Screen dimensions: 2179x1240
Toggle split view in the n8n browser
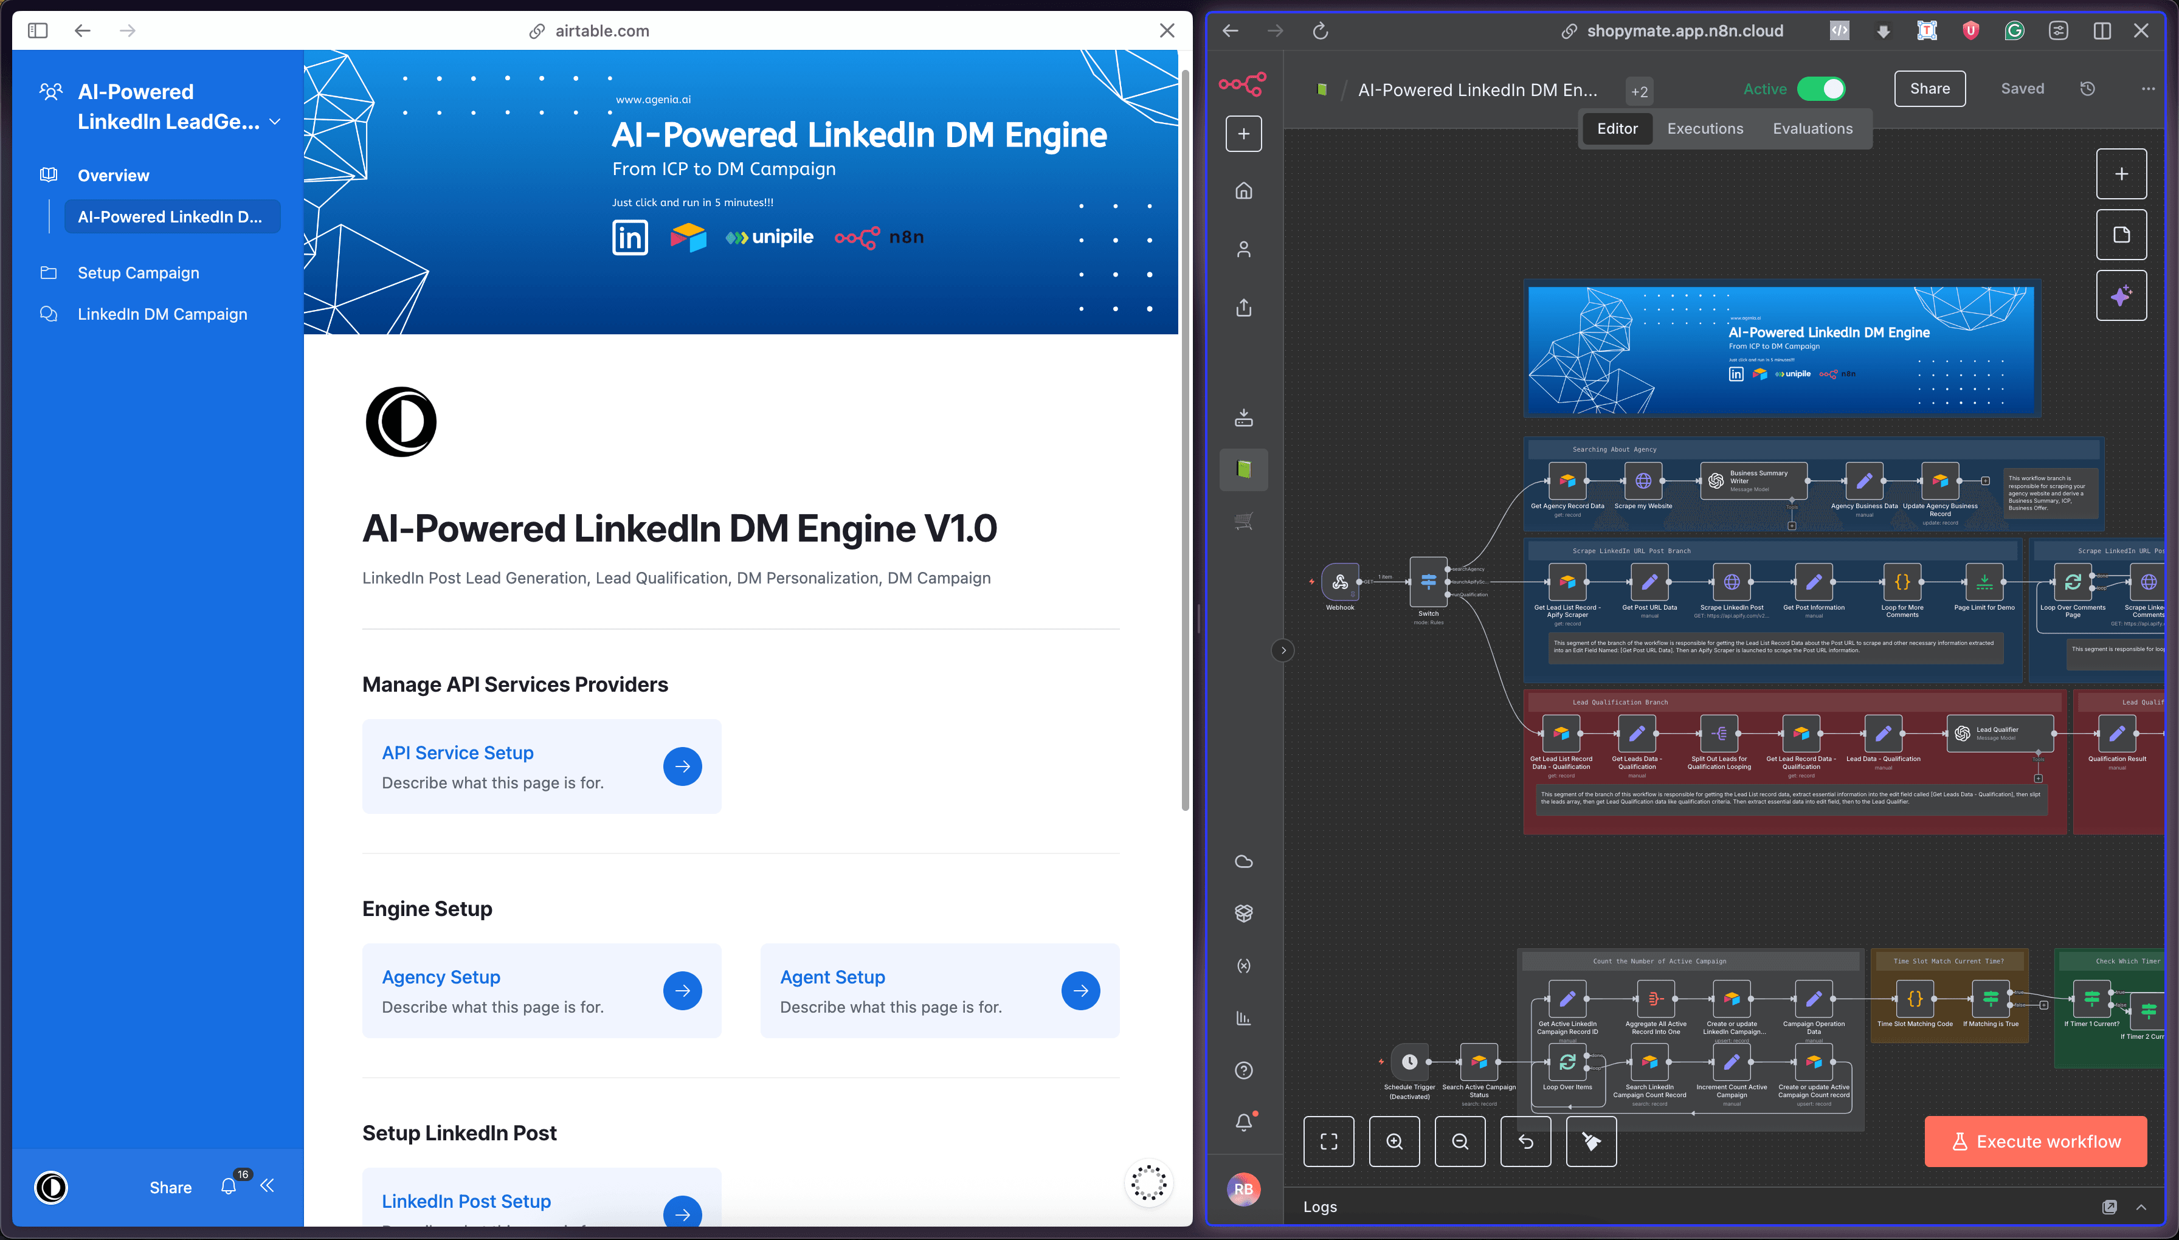(2102, 30)
